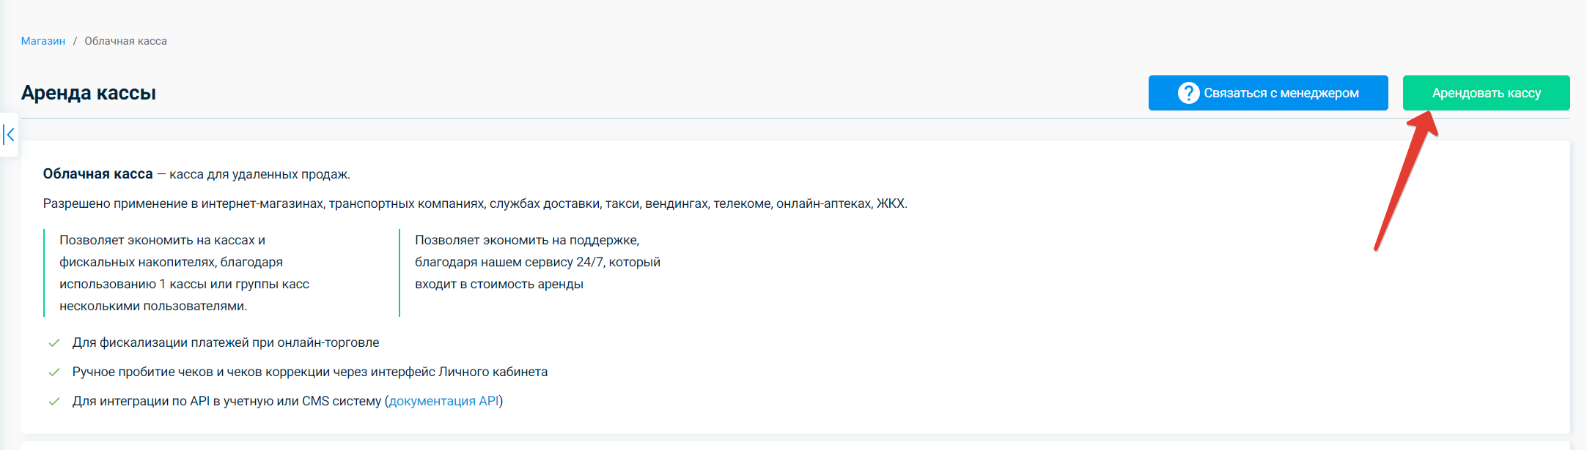Click the Ручное пробитие чеков list text

[310, 372]
